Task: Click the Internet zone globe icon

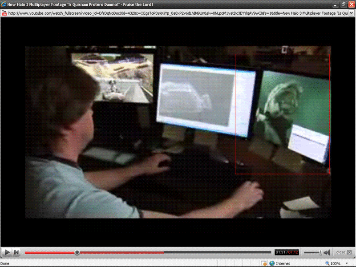Action: click(272, 263)
